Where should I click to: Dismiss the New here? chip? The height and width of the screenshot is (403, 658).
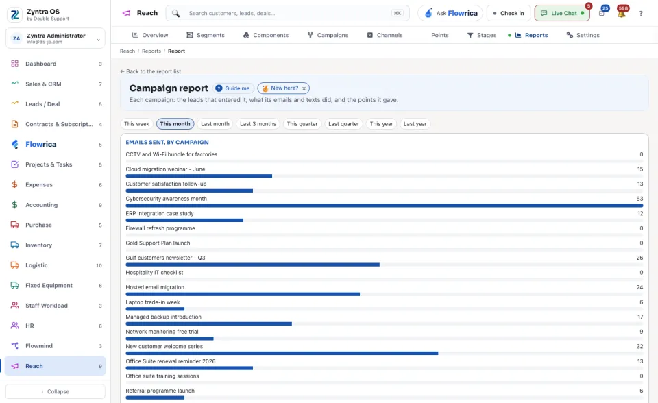tap(304, 88)
